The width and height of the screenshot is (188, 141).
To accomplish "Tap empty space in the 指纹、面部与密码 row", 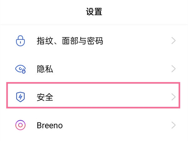I will click(138, 41).
